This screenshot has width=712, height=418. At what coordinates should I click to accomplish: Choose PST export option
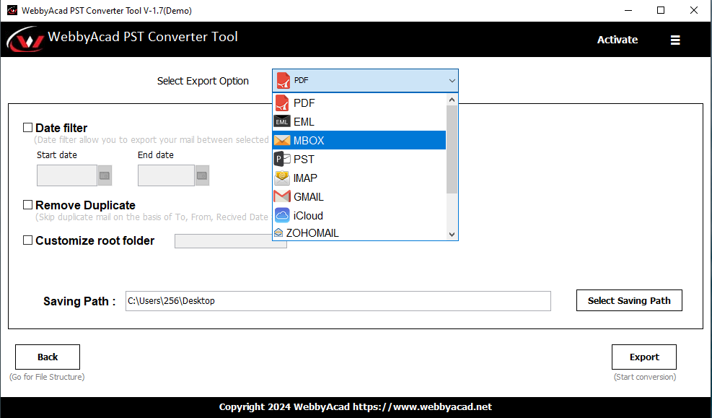point(359,159)
